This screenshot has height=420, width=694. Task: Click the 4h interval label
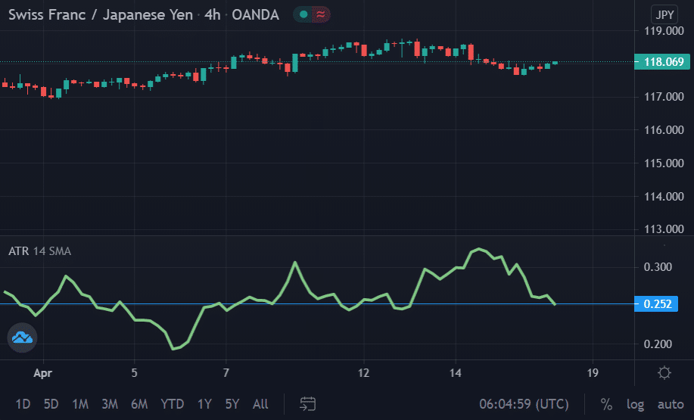click(213, 14)
